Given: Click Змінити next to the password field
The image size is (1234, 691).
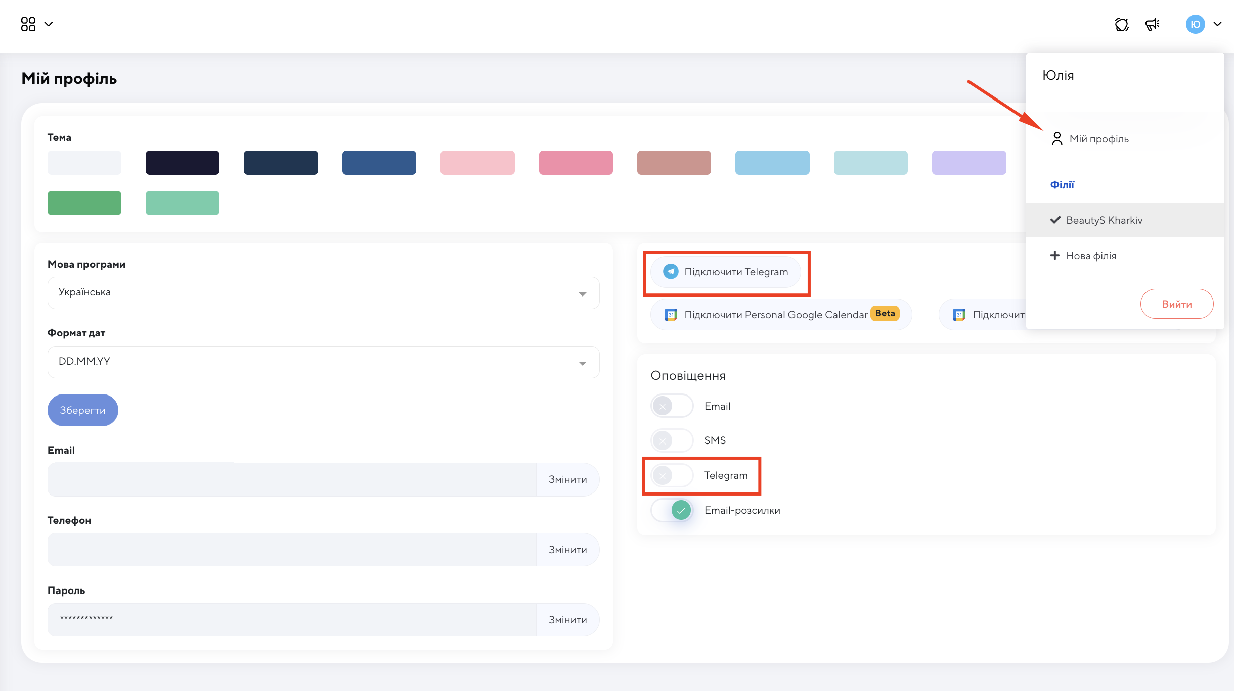Looking at the screenshot, I should 567,620.
